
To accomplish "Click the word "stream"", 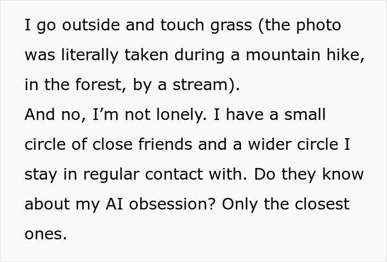I will 200,85.
